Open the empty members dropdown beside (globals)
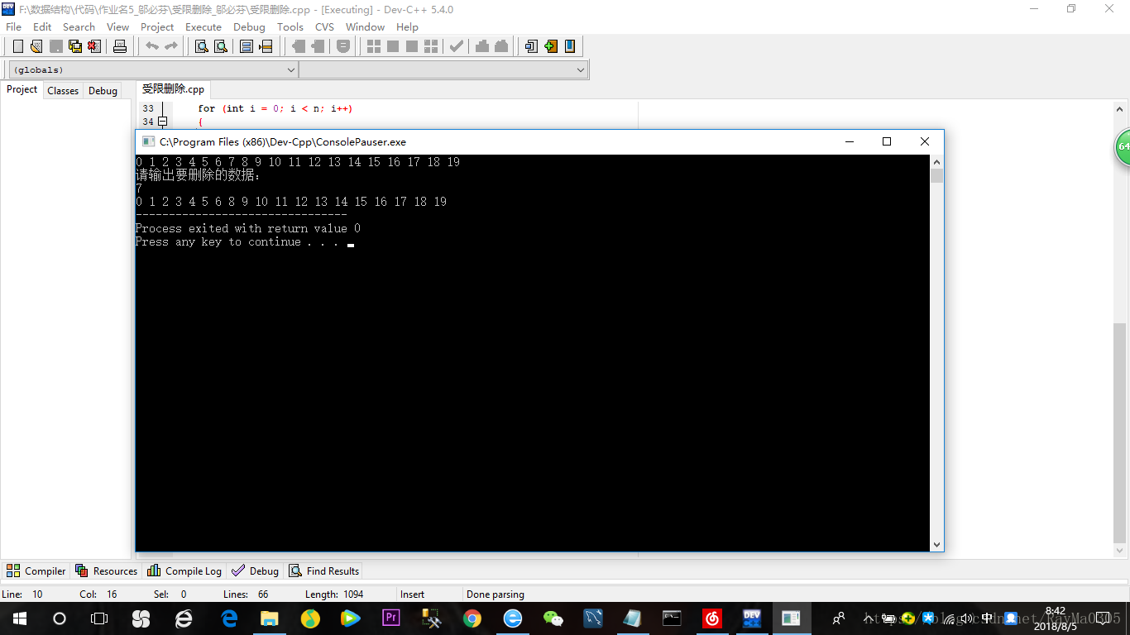This screenshot has height=635, width=1130. click(443, 70)
